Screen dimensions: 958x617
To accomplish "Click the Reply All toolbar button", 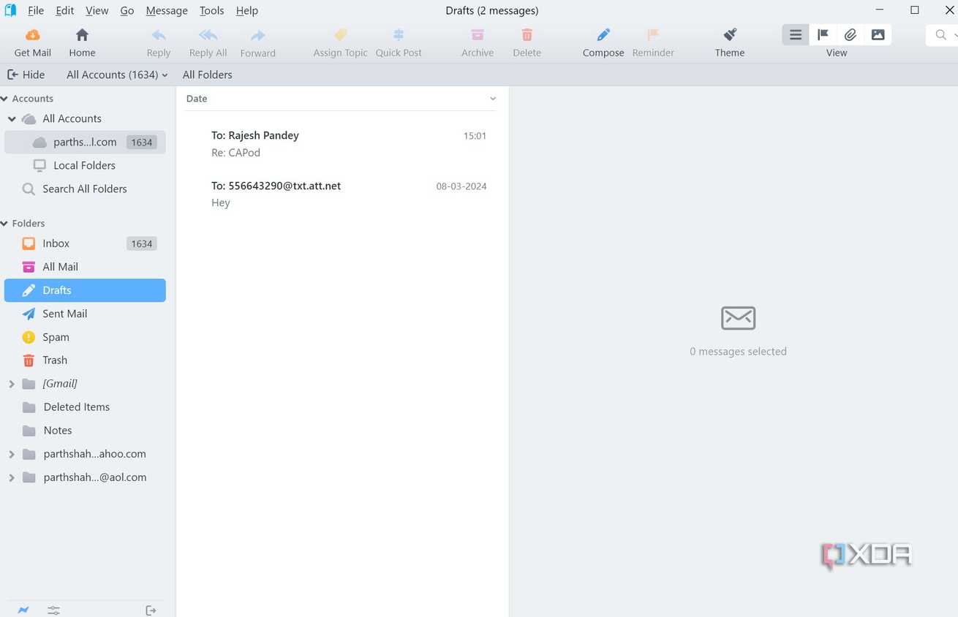I will pyautogui.click(x=208, y=42).
